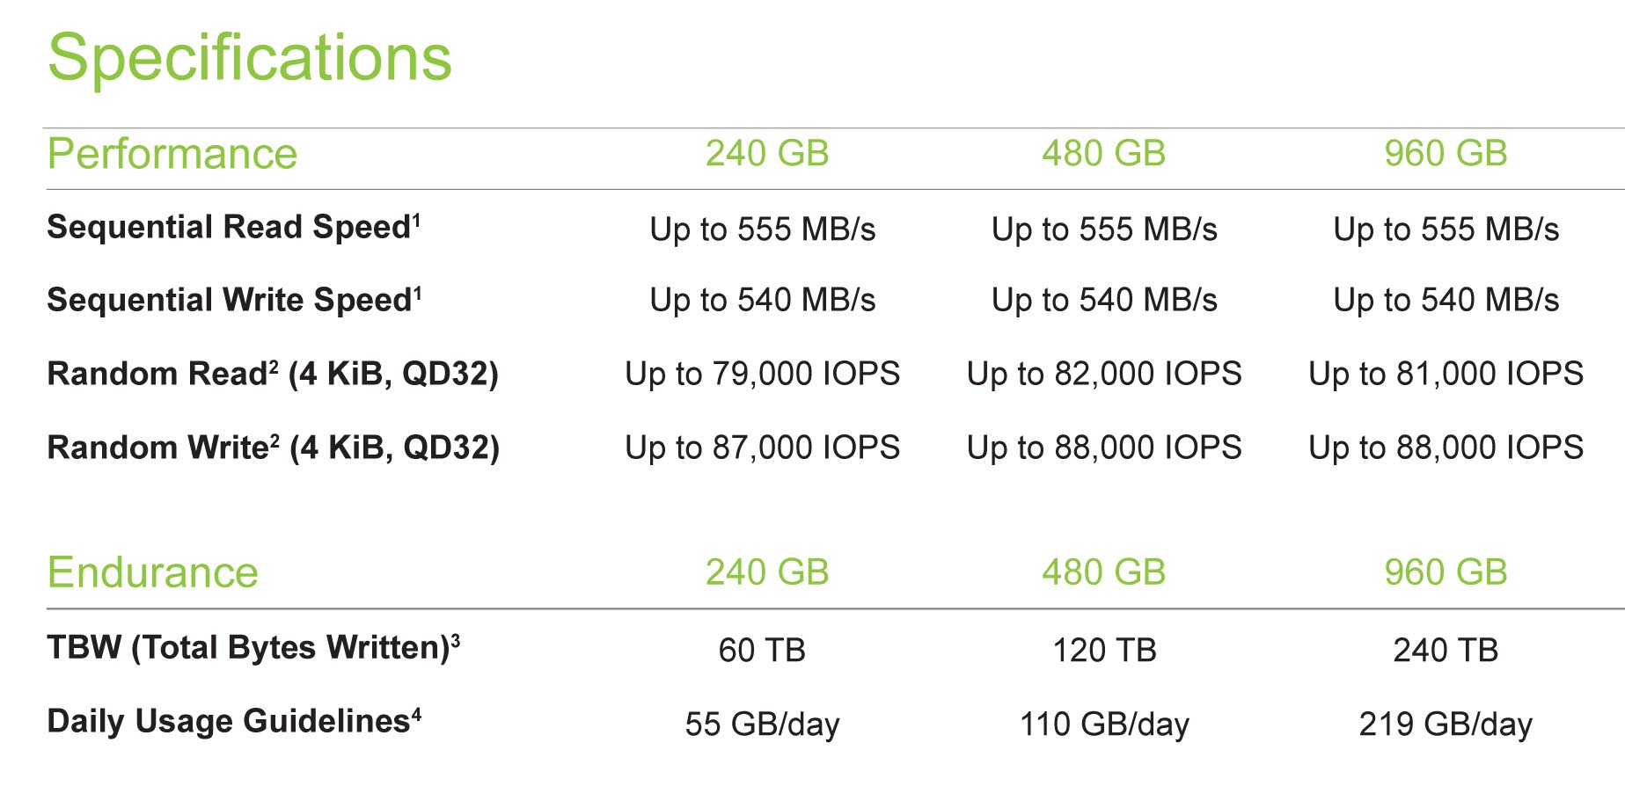This screenshot has height=801, width=1625.
Task: Click the Endurance section heading
Action: click(152, 572)
